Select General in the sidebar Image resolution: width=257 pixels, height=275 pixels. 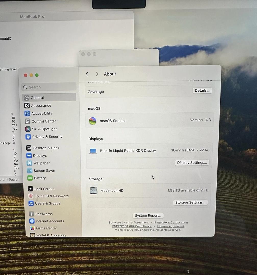49,98
